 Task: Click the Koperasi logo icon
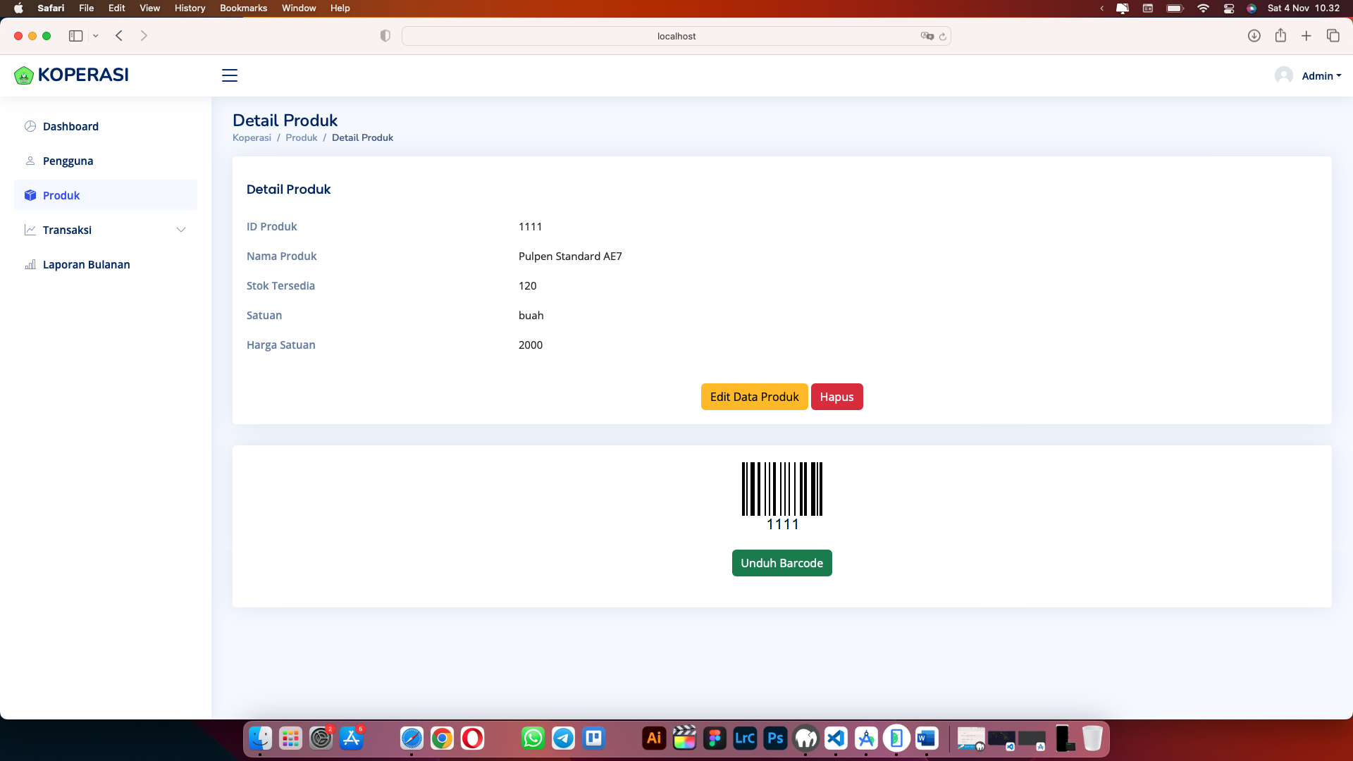24,75
